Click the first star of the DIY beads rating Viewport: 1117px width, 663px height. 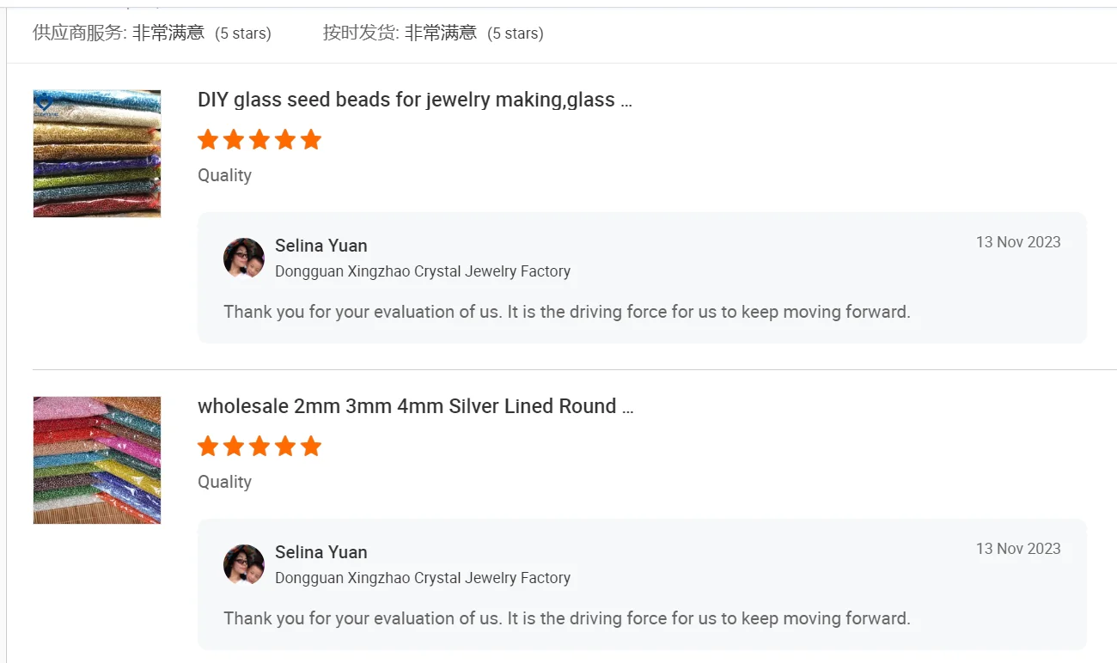click(x=208, y=140)
